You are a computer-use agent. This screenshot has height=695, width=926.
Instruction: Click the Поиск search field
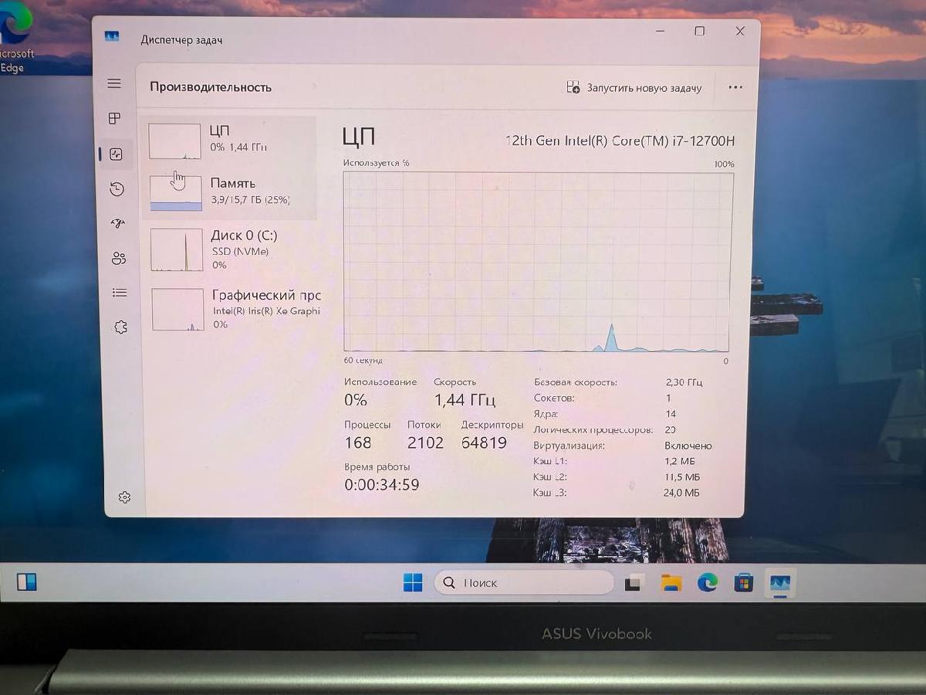click(525, 583)
